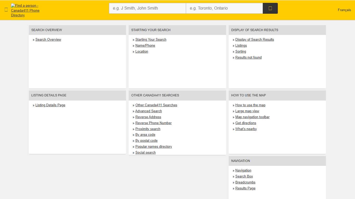Open the How to use the map guide
The image size is (355, 199).
click(250, 105)
